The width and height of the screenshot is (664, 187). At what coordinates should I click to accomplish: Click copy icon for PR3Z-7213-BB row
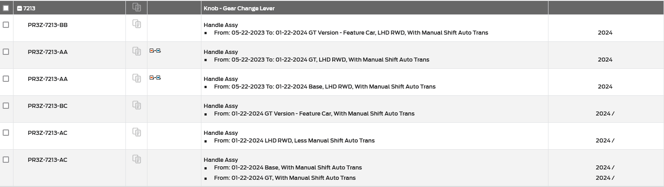[137, 24]
